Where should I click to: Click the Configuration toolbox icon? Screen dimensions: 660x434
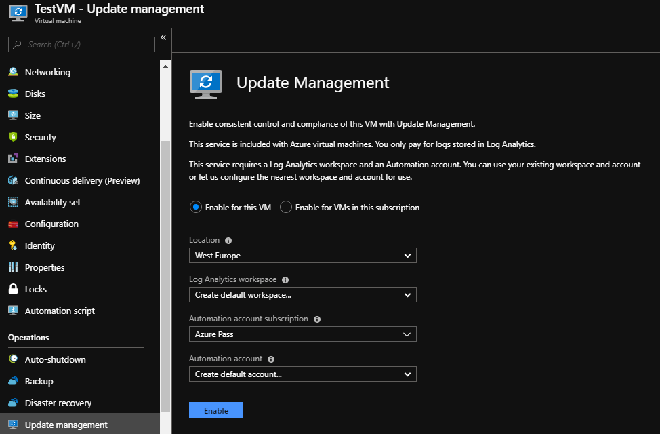13,224
